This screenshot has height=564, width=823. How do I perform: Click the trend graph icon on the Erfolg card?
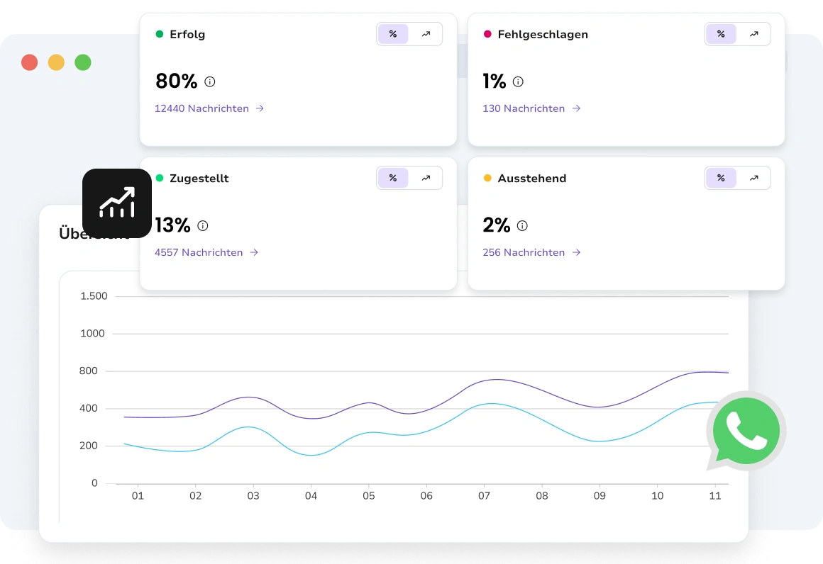pos(426,33)
